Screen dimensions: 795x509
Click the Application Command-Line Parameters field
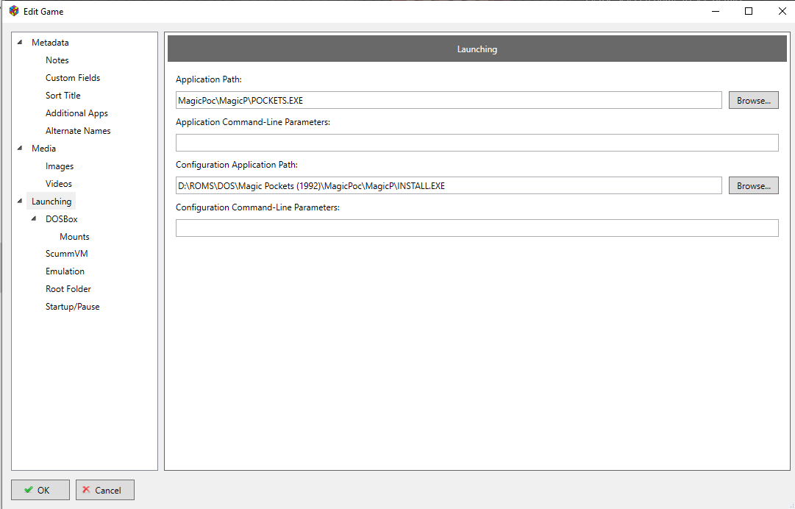click(477, 143)
